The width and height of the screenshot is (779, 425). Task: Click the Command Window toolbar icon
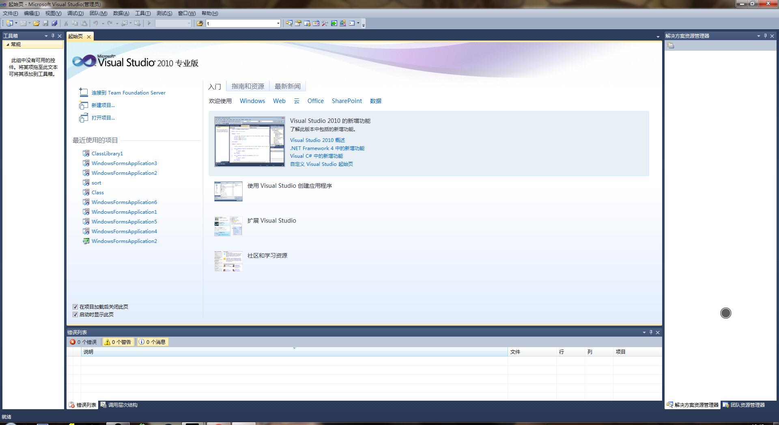pyautogui.click(x=352, y=24)
